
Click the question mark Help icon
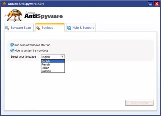click(69, 28)
